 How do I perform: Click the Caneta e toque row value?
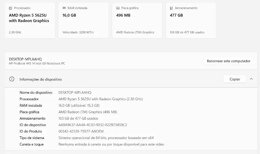tap(111, 144)
